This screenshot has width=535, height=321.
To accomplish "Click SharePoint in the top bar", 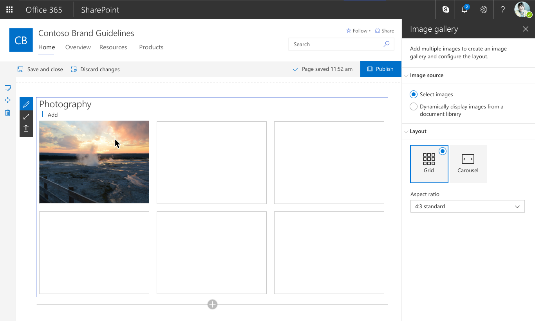I will click(100, 10).
